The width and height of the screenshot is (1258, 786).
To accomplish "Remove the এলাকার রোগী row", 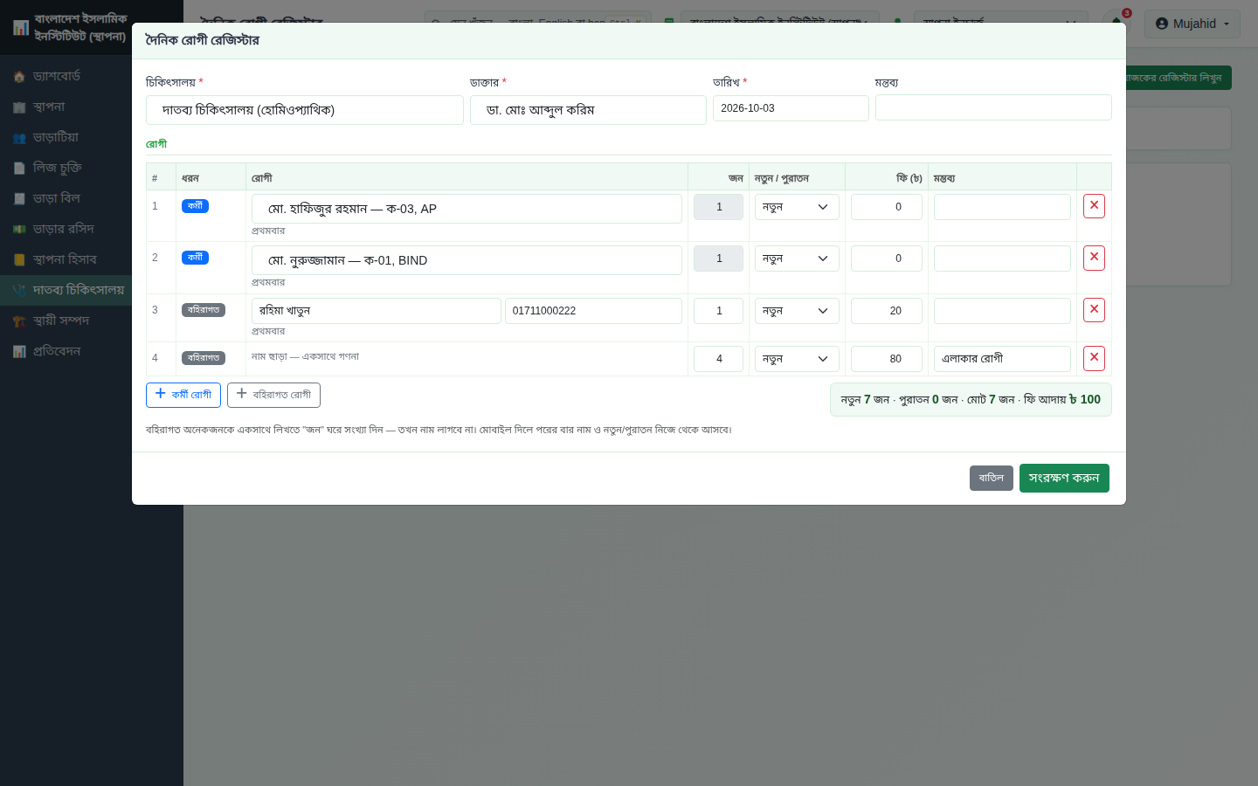I will click(x=1094, y=358).
